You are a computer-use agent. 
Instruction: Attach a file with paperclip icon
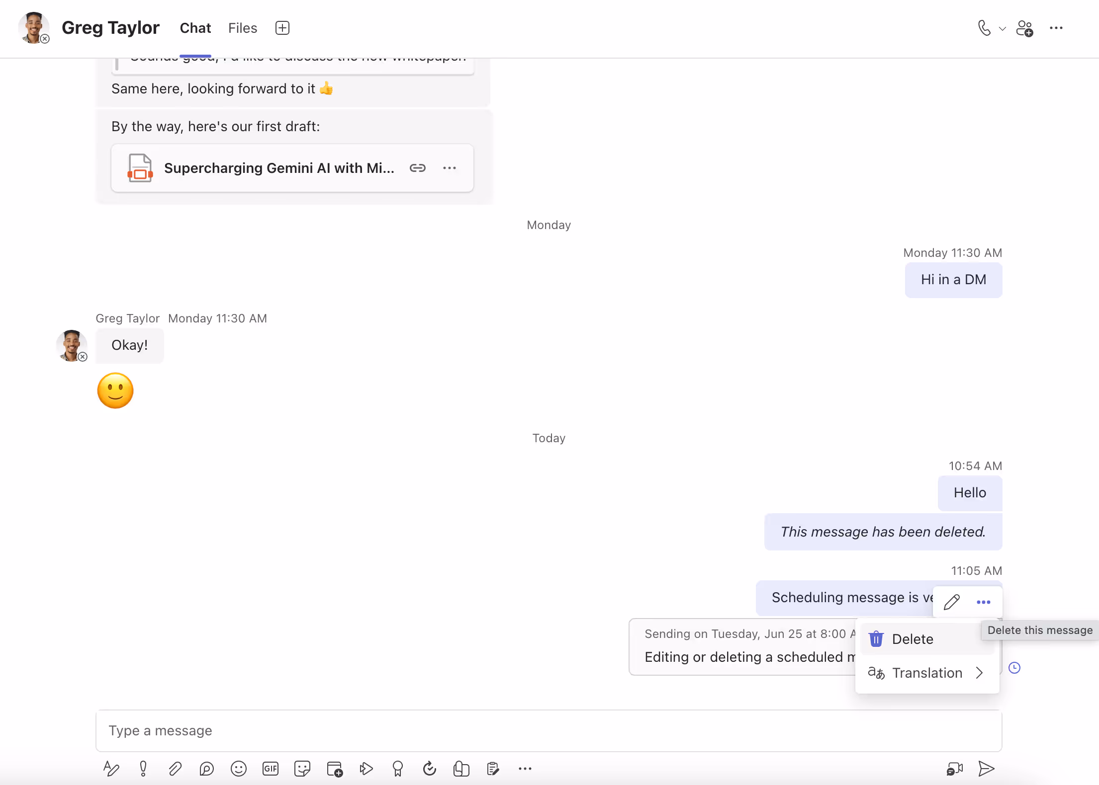[x=175, y=769]
